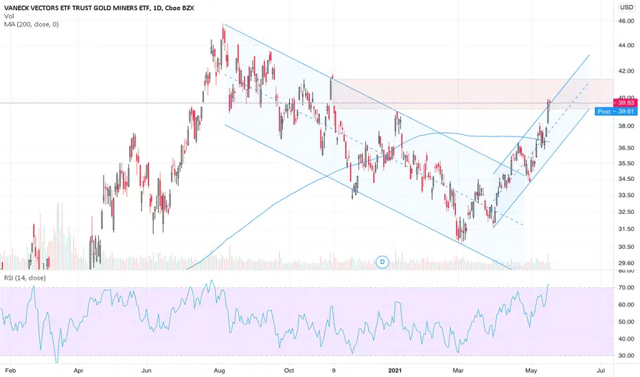Click the 'Jun' date axis label
Viewport: 640px width, 377px height.
point(146,370)
